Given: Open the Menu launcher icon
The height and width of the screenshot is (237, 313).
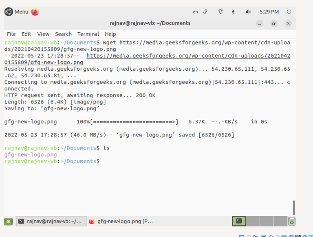Looking at the screenshot, I should (9, 12).
